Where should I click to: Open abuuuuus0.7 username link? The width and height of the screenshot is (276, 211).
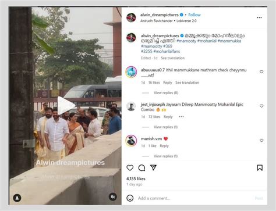click(153, 70)
